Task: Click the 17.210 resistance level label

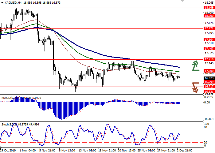Action: [209, 59]
